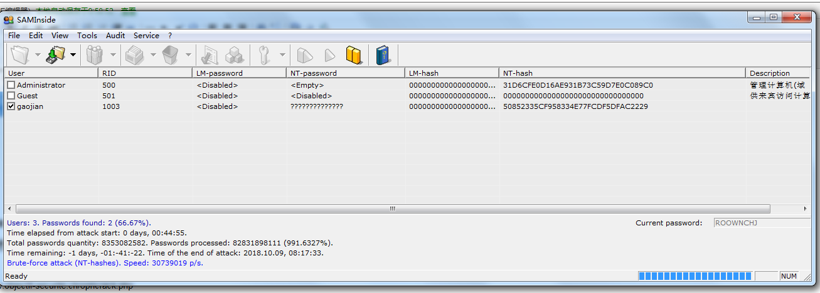820x293 pixels.
Task: Check the Guest user checkbox
Action: click(x=11, y=96)
